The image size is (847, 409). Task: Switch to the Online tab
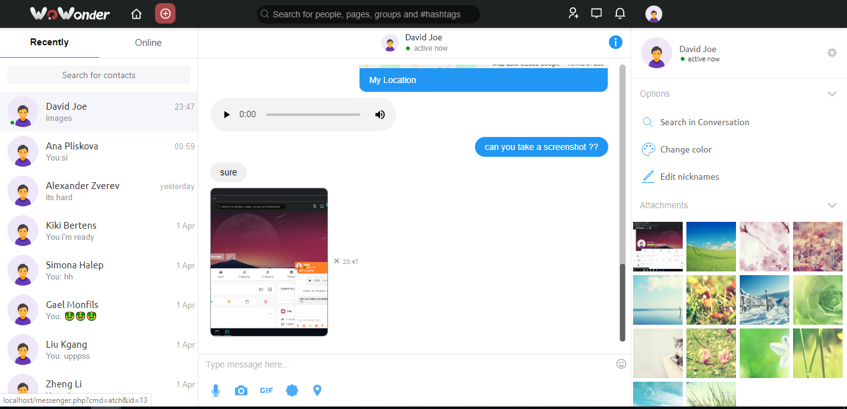point(148,43)
